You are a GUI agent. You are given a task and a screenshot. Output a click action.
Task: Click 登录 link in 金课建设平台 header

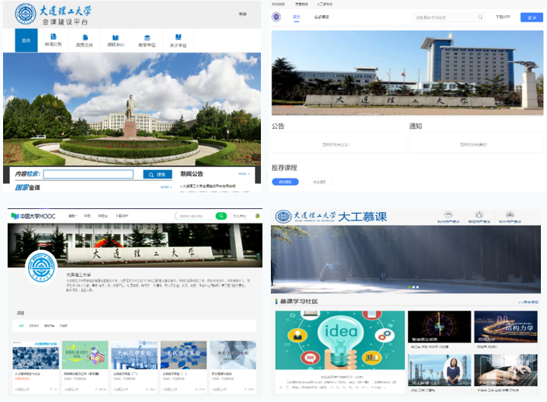(x=243, y=14)
